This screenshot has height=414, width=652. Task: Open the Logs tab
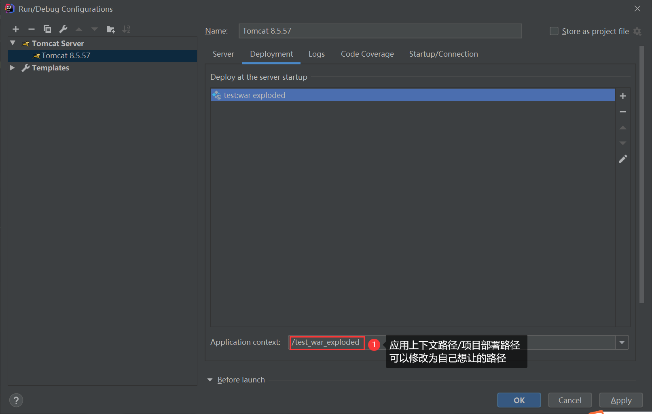point(317,54)
